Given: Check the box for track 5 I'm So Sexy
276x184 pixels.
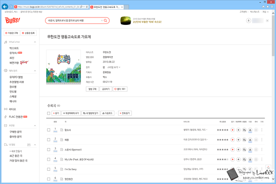Looking at the screenshot, I should pos(49,169).
